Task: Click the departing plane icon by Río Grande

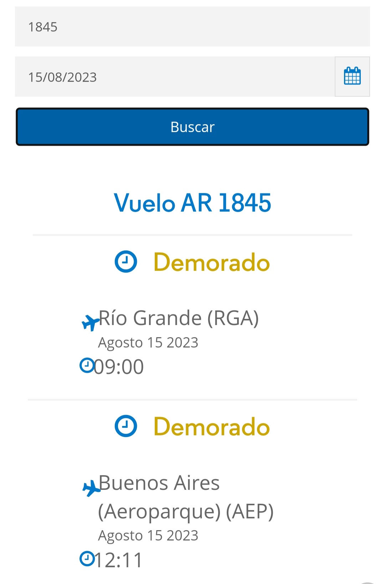Action: point(90,322)
